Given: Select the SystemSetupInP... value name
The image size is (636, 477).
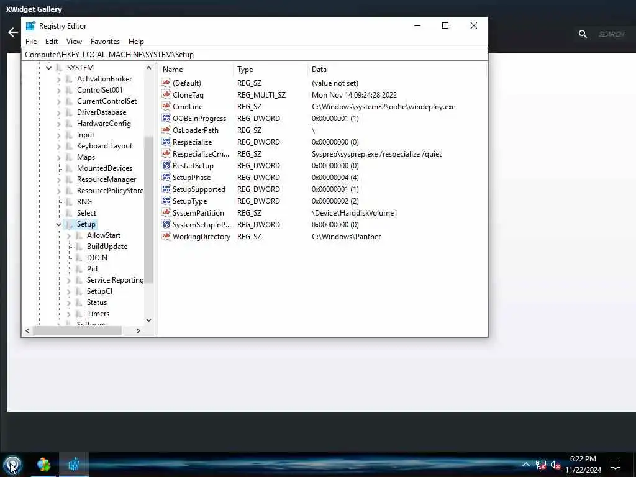Looking at the screenshot, I should click(x=202, y=224).
